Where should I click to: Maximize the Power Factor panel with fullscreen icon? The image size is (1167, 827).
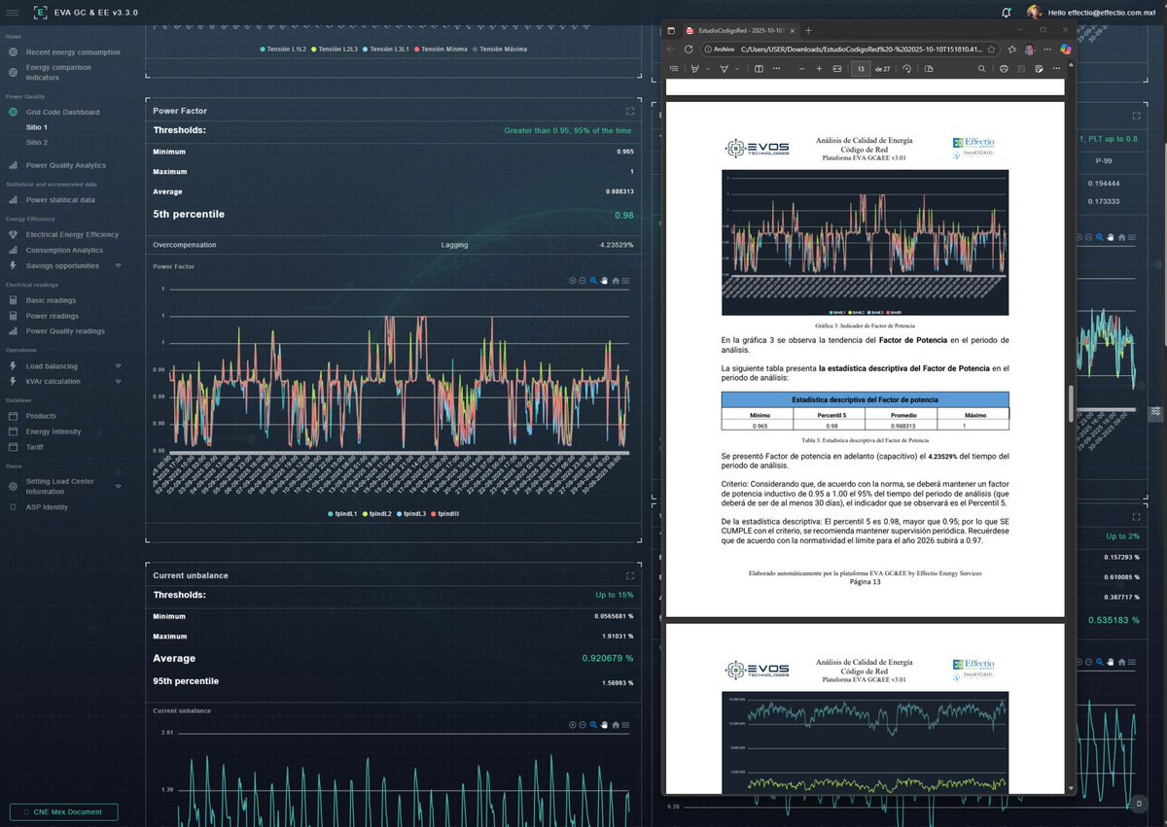pos(630,112)
